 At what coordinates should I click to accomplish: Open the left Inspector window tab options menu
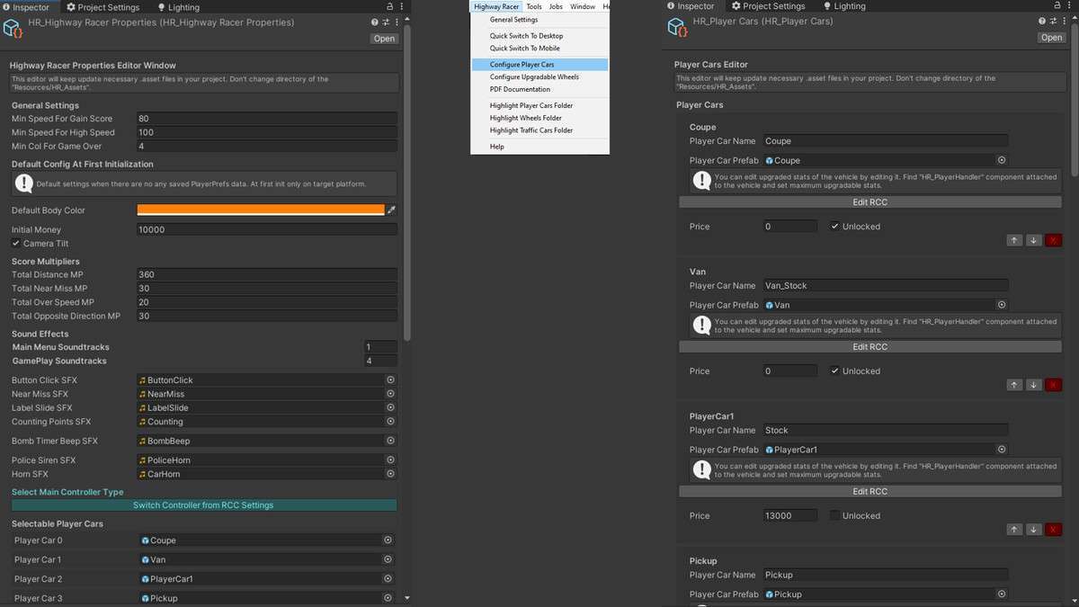[401, 6]
